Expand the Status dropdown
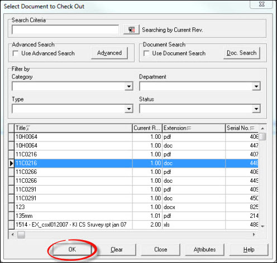Viewport: 277px width, 263px height. click(x=256, y=109)
